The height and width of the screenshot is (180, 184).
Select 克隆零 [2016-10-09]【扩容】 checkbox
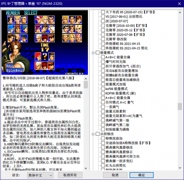click(103, 25)
